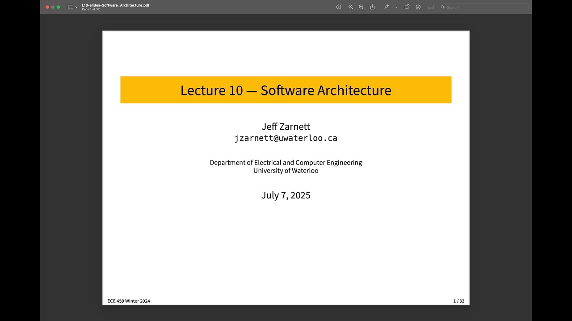Open the Share menu
This screenshot has width=572, height=321.
372,7
